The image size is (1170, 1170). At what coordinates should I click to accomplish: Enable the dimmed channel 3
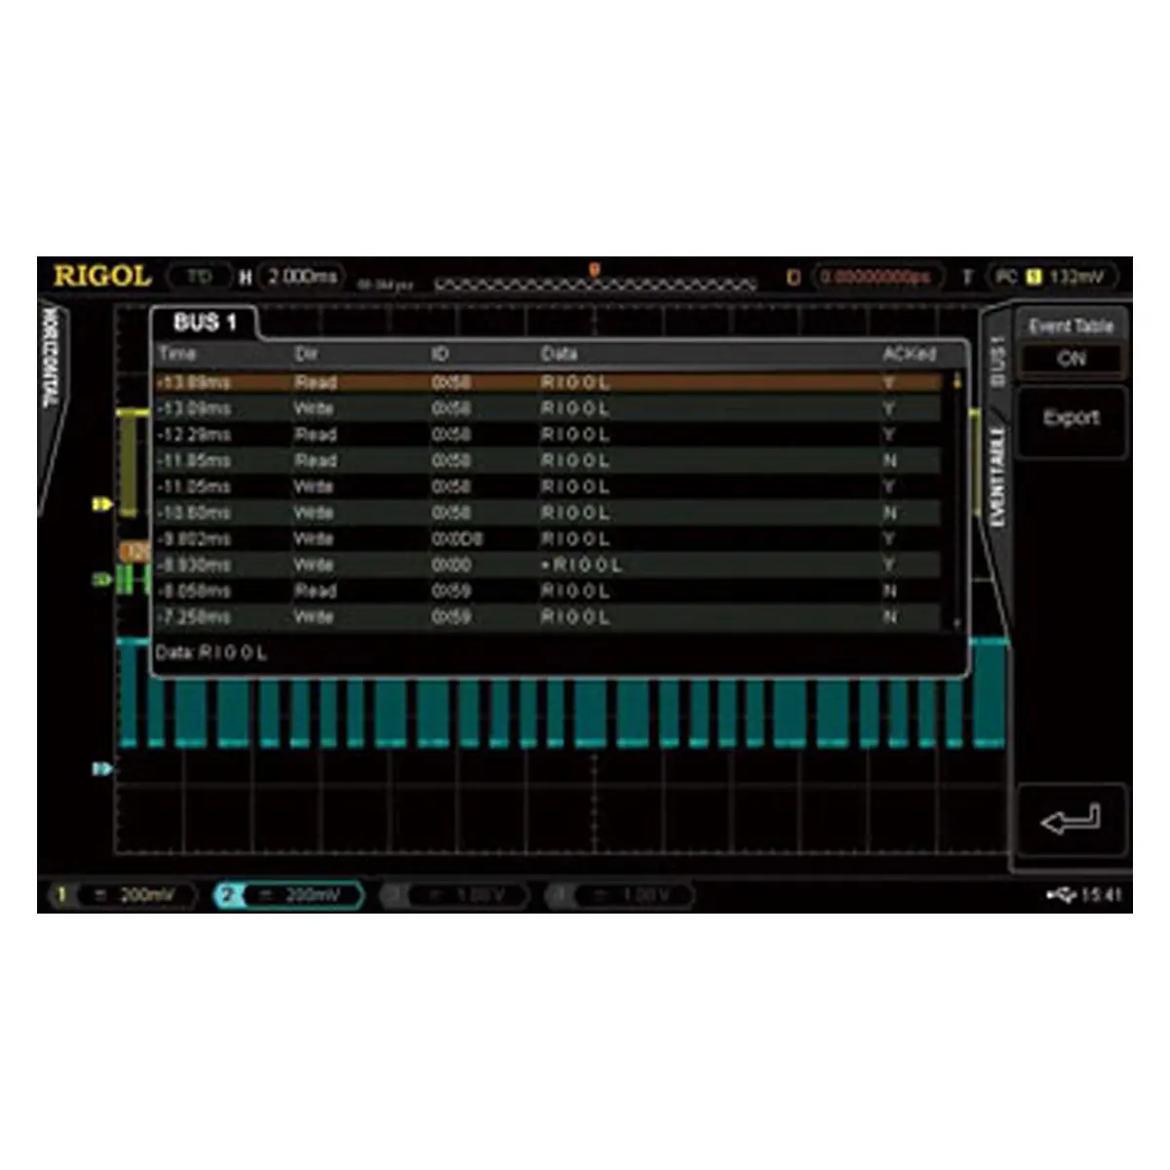[x=454, y=895]
